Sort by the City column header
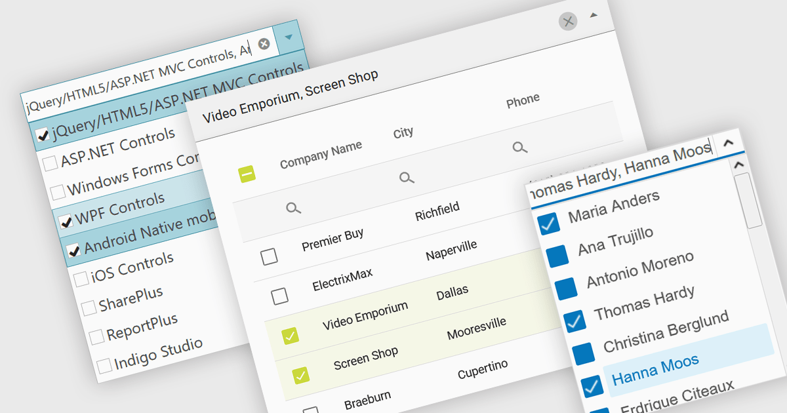787x413 pixels. (x=403, y=133)
